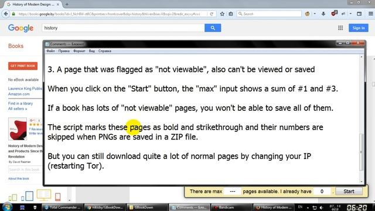Viewport: 375px width, 211px height.
Task: Open bookmarks list clipboard icon
Action: pyautogui.click(x=231, y=14)
